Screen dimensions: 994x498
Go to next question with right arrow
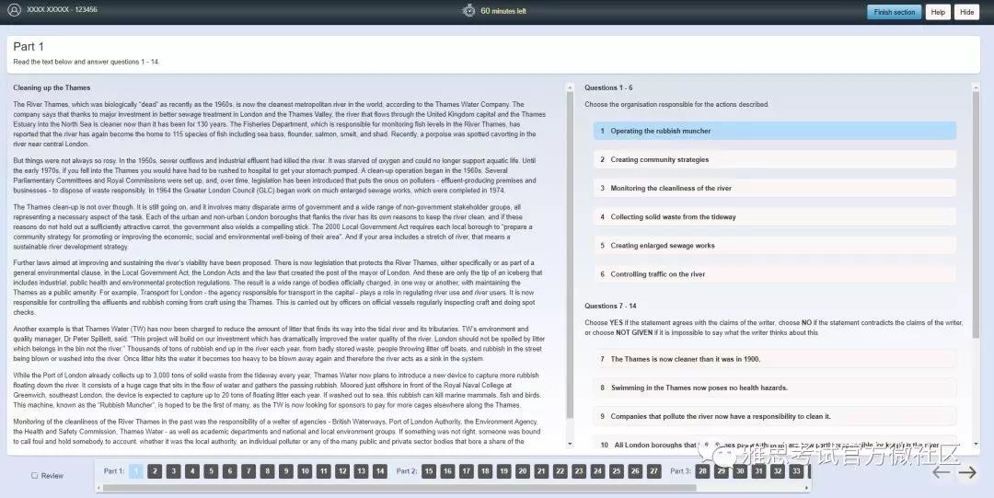(967, 472)
